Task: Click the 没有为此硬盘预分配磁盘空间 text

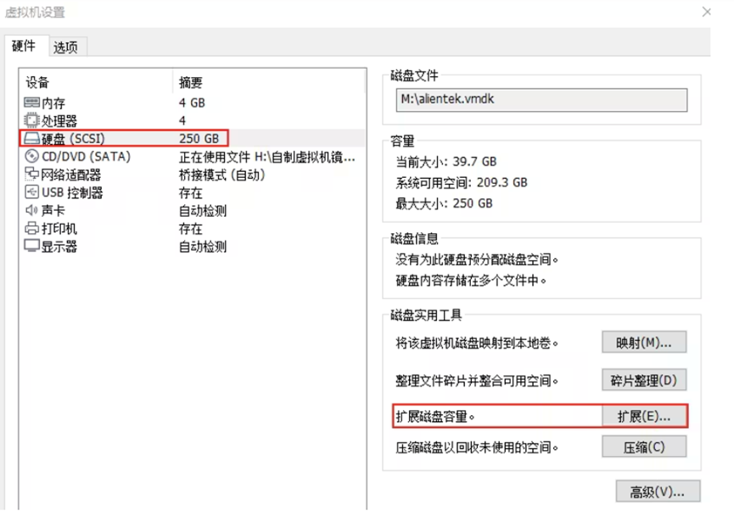Action: (477, 259)
